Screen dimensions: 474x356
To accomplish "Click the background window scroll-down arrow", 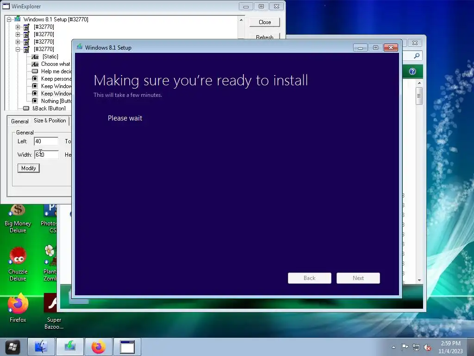I will point(419,280).
